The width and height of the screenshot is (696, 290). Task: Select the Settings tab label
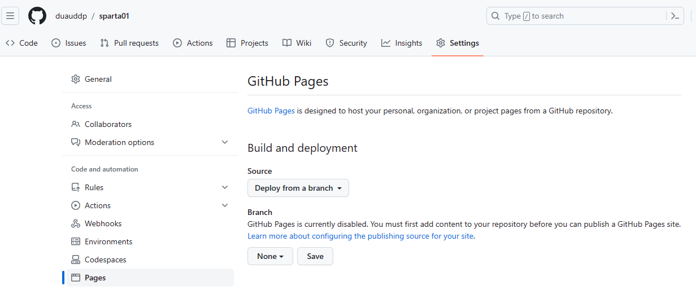(464, 43)
